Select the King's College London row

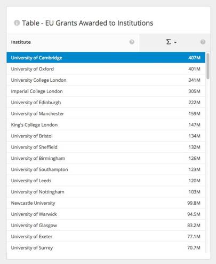106,125
